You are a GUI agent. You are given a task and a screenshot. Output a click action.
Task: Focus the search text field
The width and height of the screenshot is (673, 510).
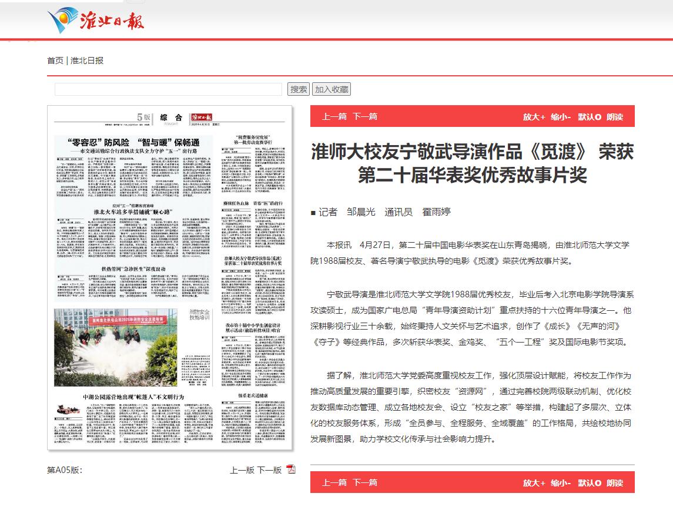(169, 89)
